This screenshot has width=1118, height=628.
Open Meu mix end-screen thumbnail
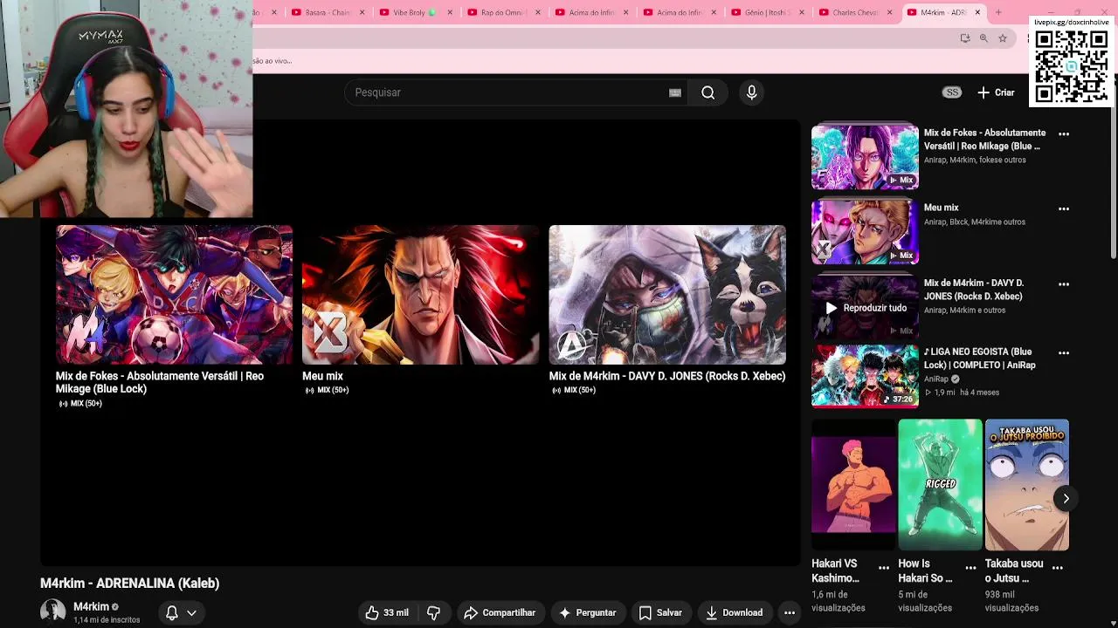[x=421, y=295]
